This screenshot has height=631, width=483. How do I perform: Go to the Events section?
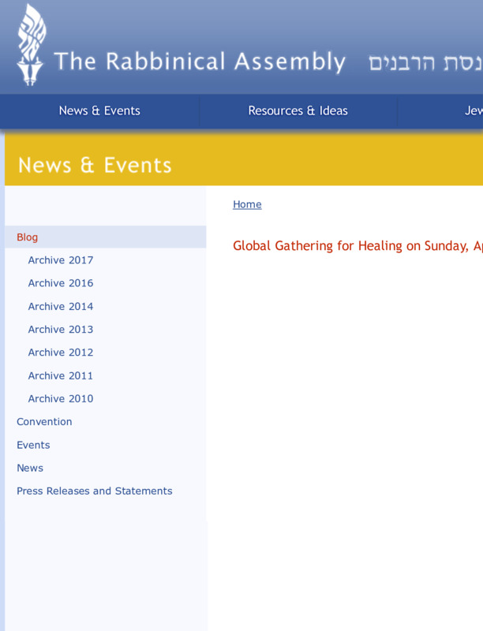click(x=33, y=445)
